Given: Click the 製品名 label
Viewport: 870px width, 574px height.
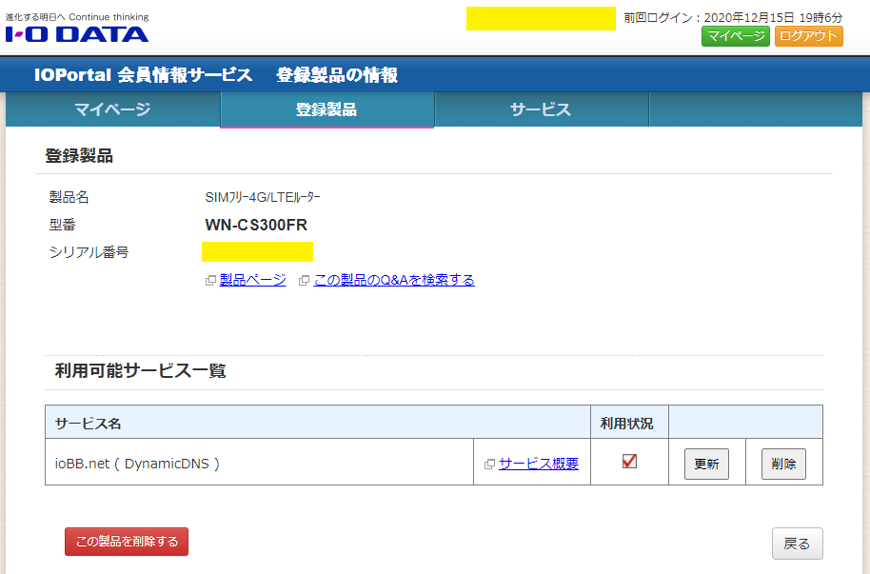Looking at the screenshot, I should (69, 196).
